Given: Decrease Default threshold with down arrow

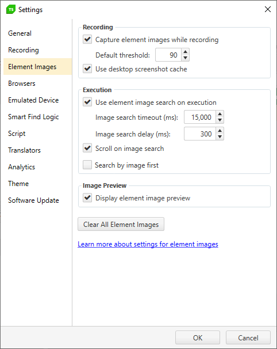Looking at the screenshot, I should (185, 58).
